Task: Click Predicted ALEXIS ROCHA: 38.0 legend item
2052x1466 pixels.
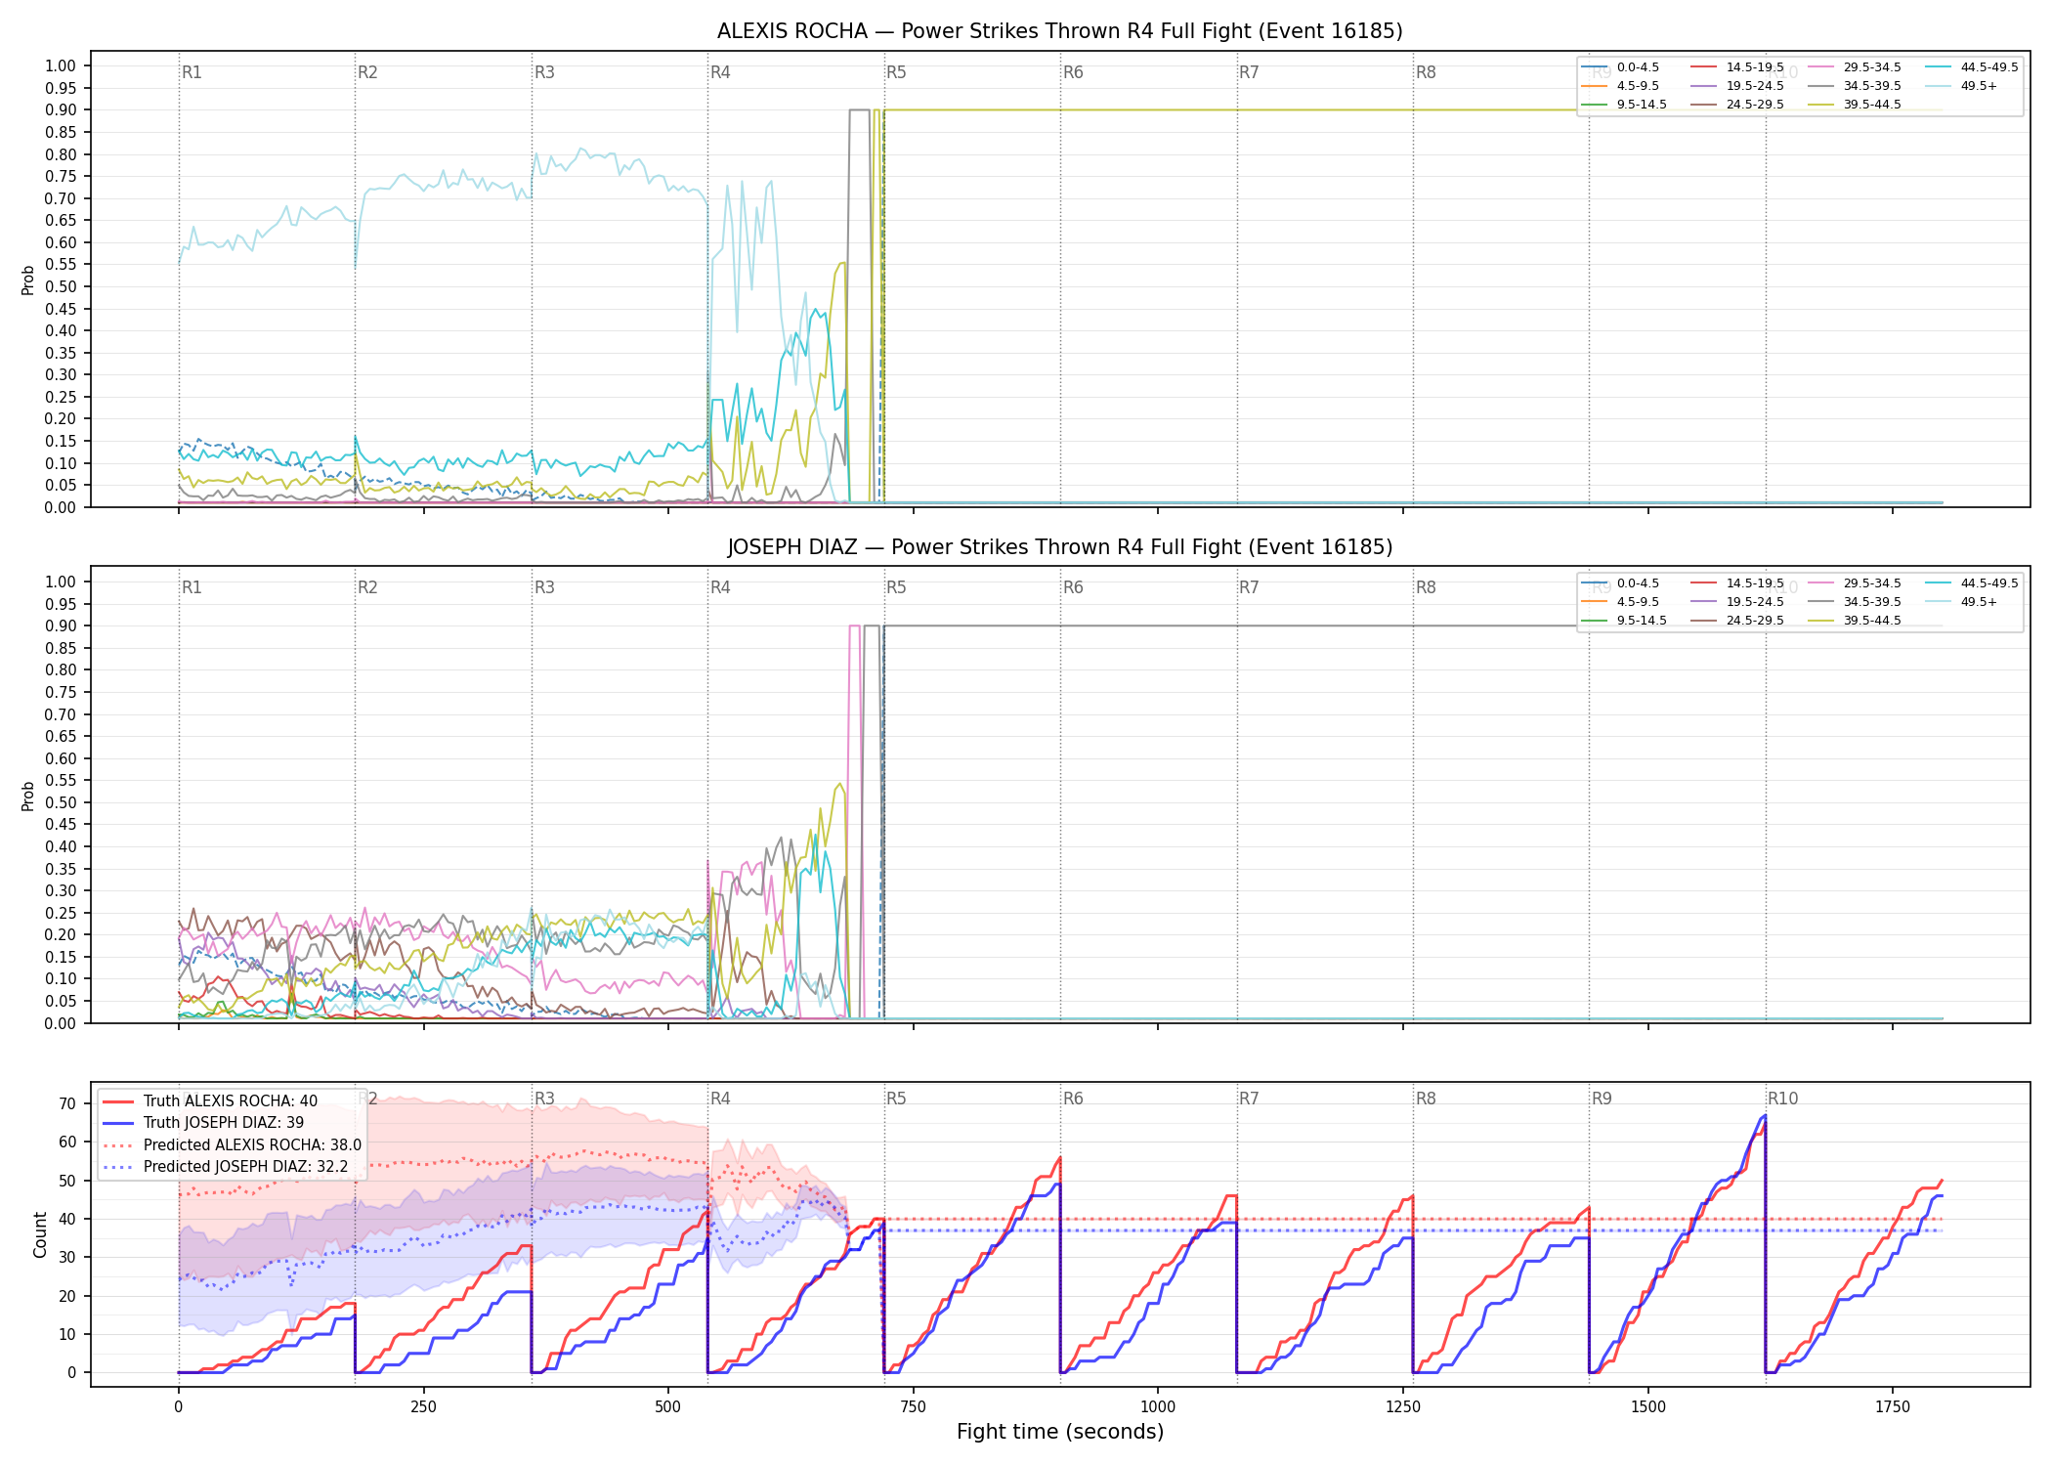Action: point(232,1144)
